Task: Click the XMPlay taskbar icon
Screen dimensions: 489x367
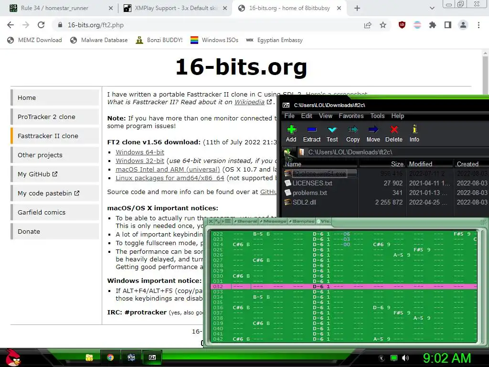Action: point(131,357)
